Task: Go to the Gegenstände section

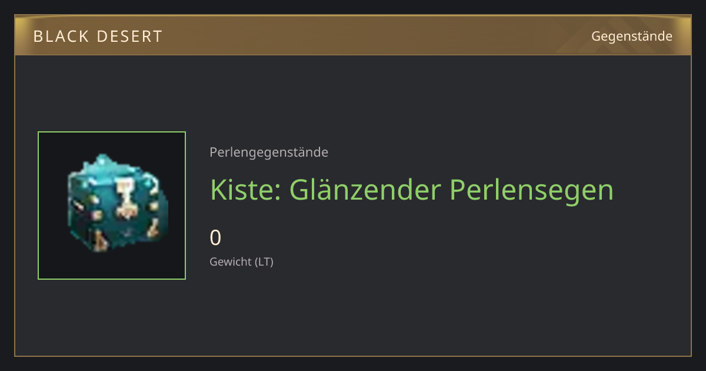Action: click(632, 37)
